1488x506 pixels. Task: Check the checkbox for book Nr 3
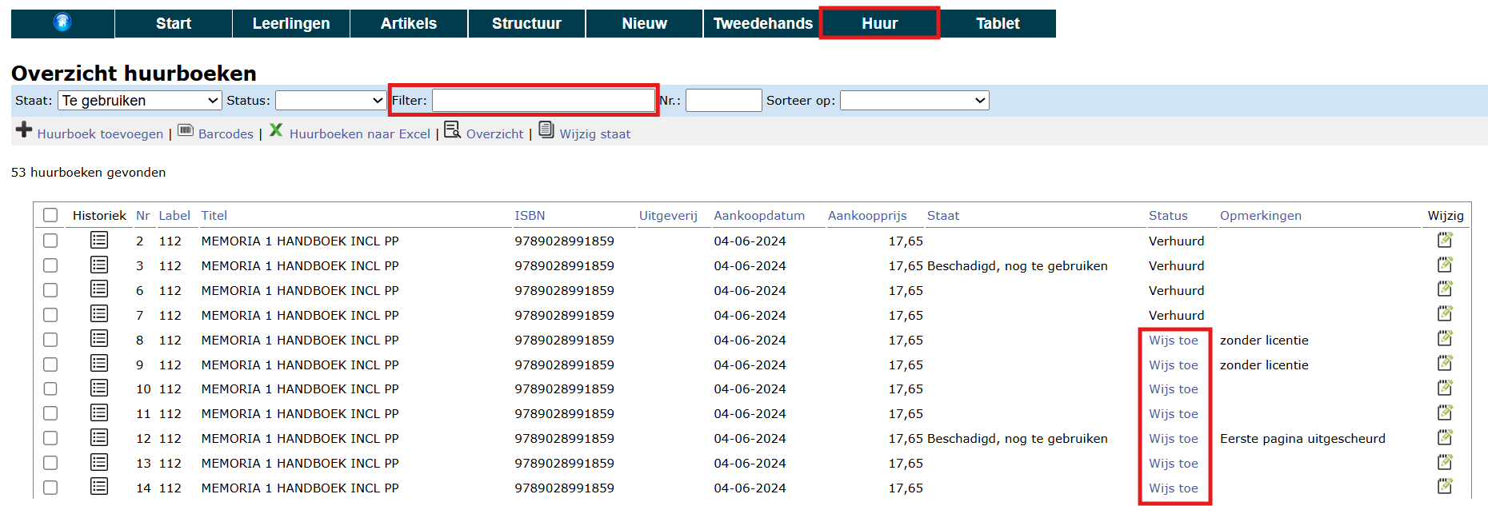pos(50,265)
